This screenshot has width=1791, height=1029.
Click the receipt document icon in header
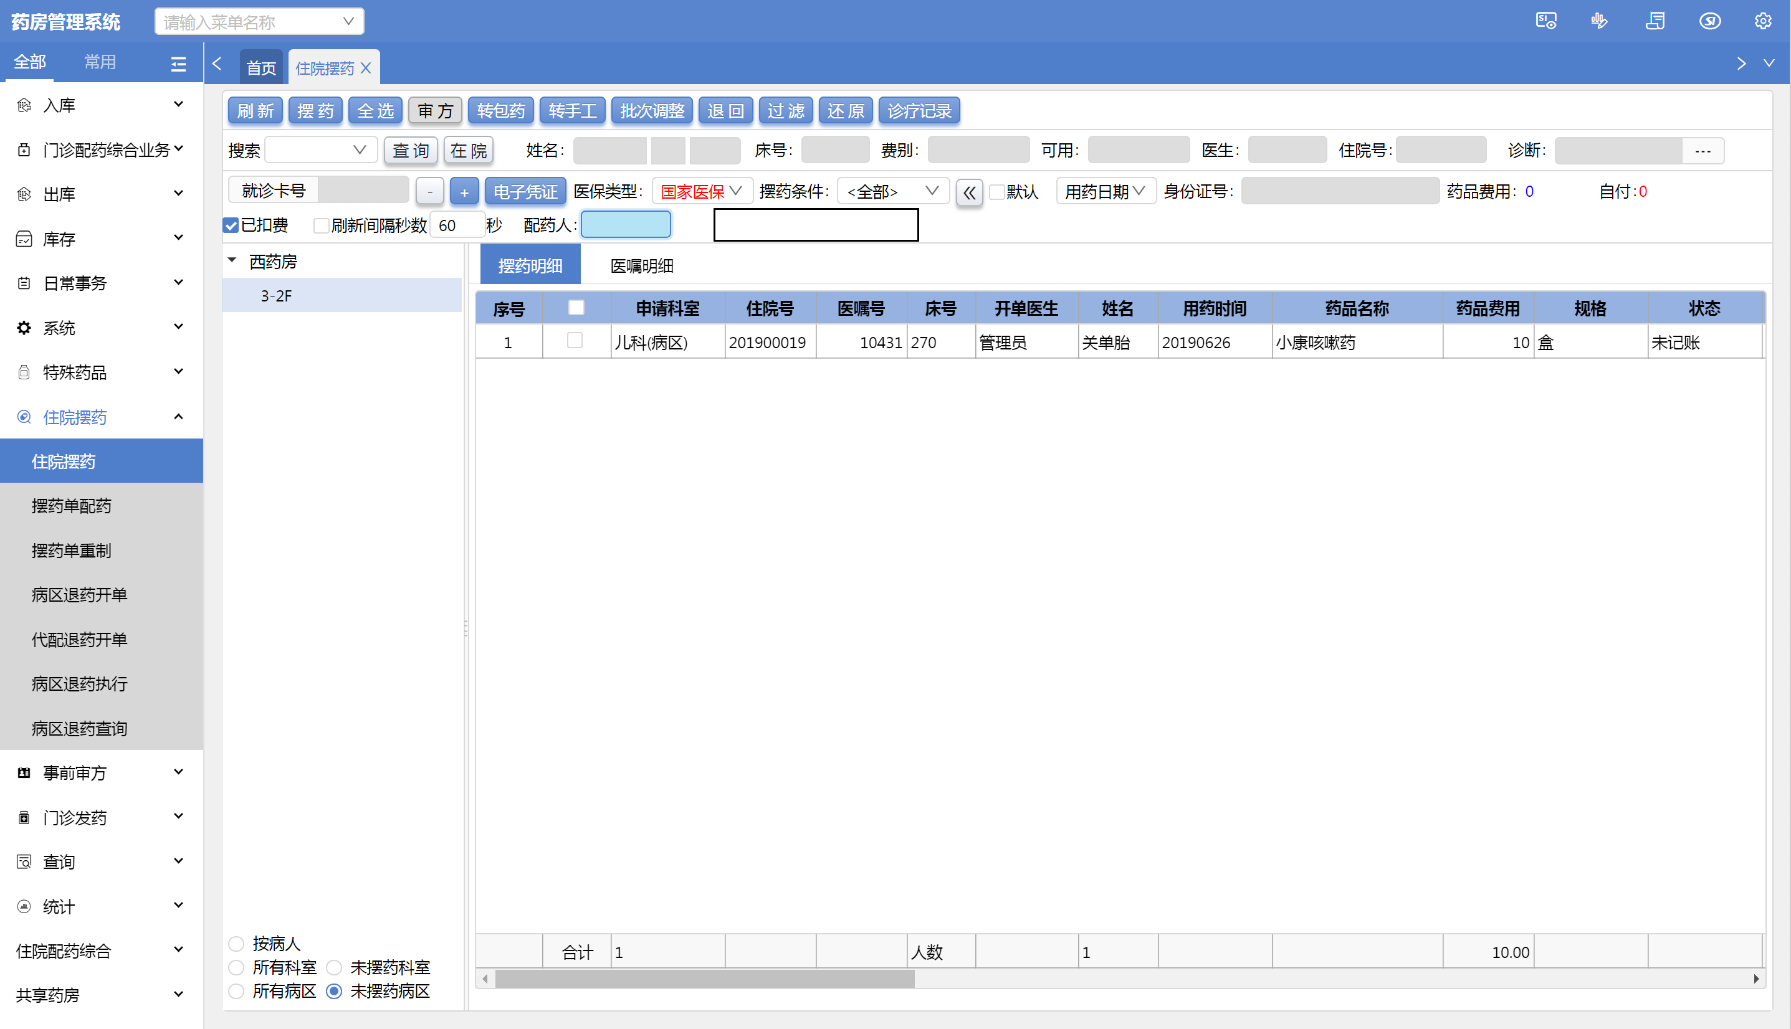(x=1655, y=21)
